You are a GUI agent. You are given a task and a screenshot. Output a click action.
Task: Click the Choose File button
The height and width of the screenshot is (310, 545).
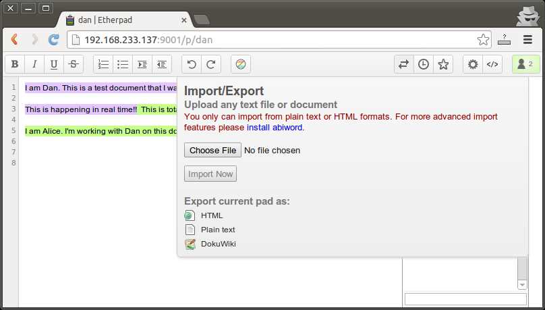pos(212,151)
